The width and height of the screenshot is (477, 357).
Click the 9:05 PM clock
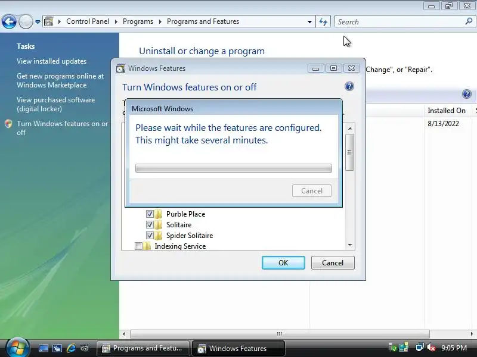[454, 348]
